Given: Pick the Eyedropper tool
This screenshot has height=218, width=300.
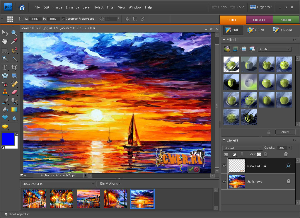Looking at the screenshot, I should coord(14,41).
